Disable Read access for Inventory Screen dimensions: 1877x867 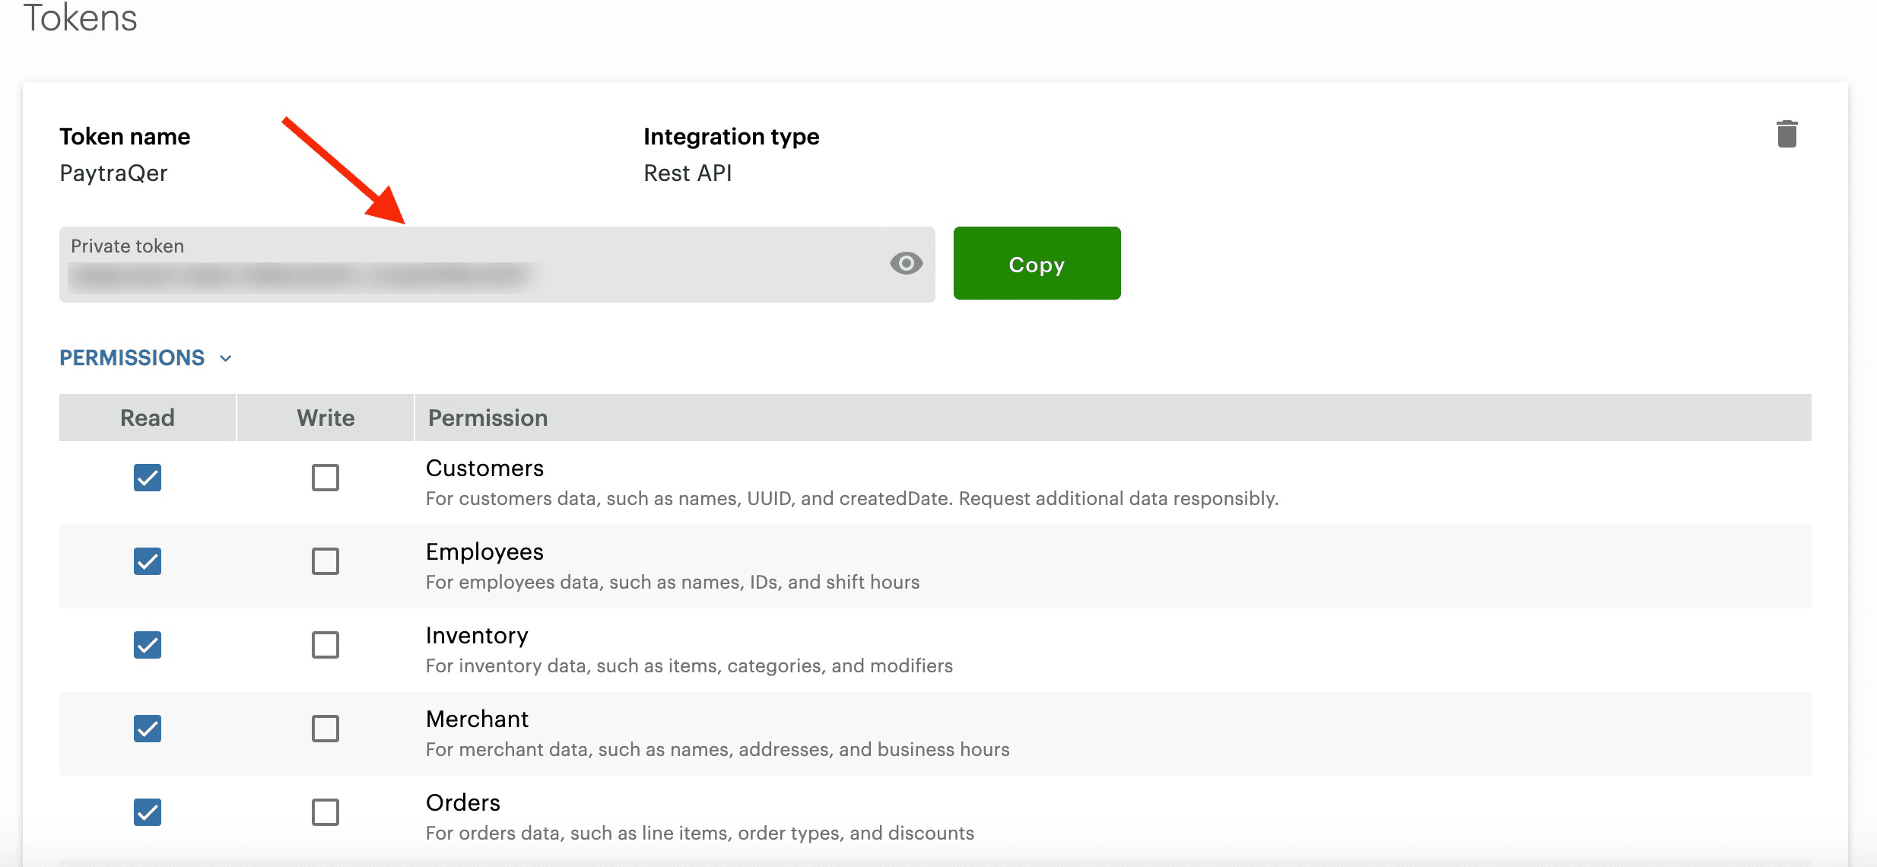(147, 646)
